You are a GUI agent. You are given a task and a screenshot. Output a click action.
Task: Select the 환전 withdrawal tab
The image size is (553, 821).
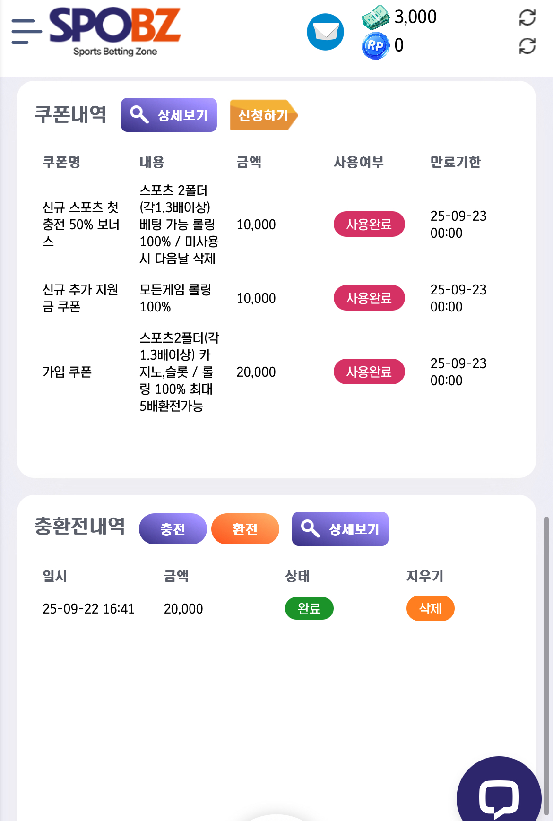coord(245,529)
